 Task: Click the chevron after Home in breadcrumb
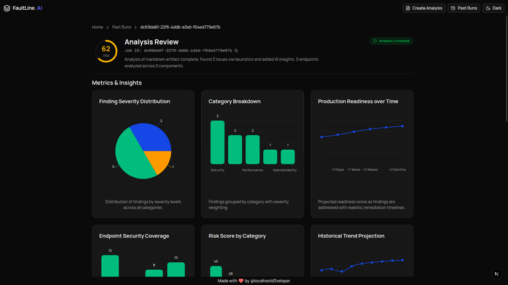coord(108,28)
